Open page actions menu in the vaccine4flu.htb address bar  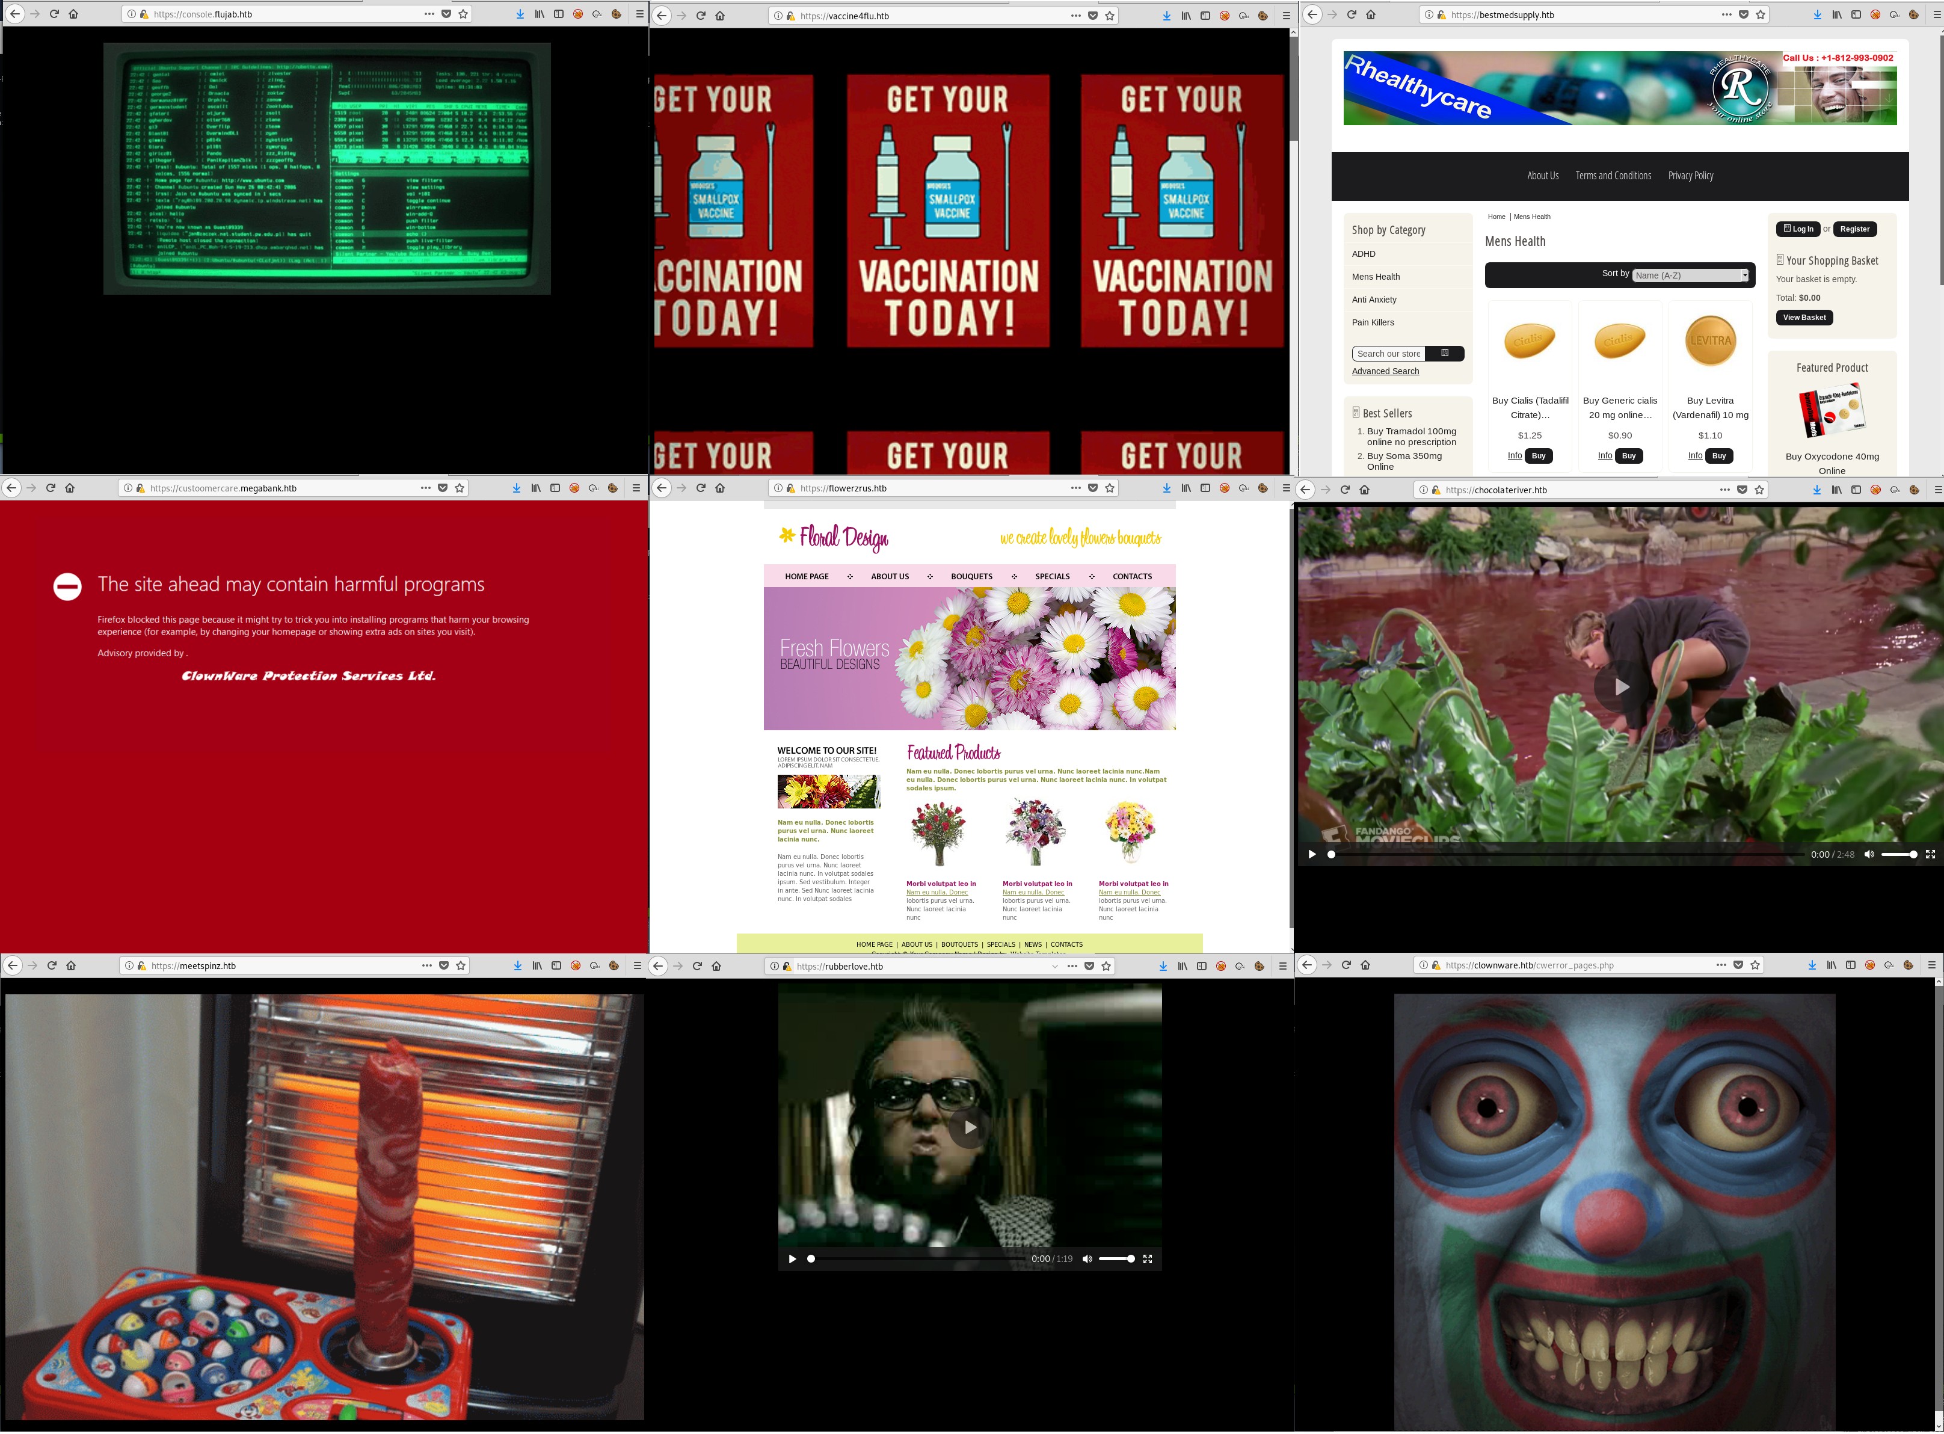click(x=1076, y=16)
